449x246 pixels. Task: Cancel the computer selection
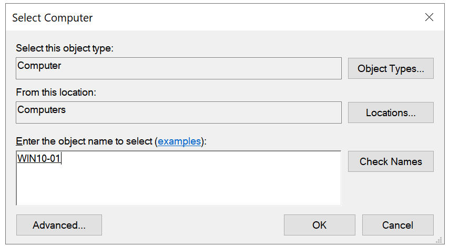coord(397,225)
